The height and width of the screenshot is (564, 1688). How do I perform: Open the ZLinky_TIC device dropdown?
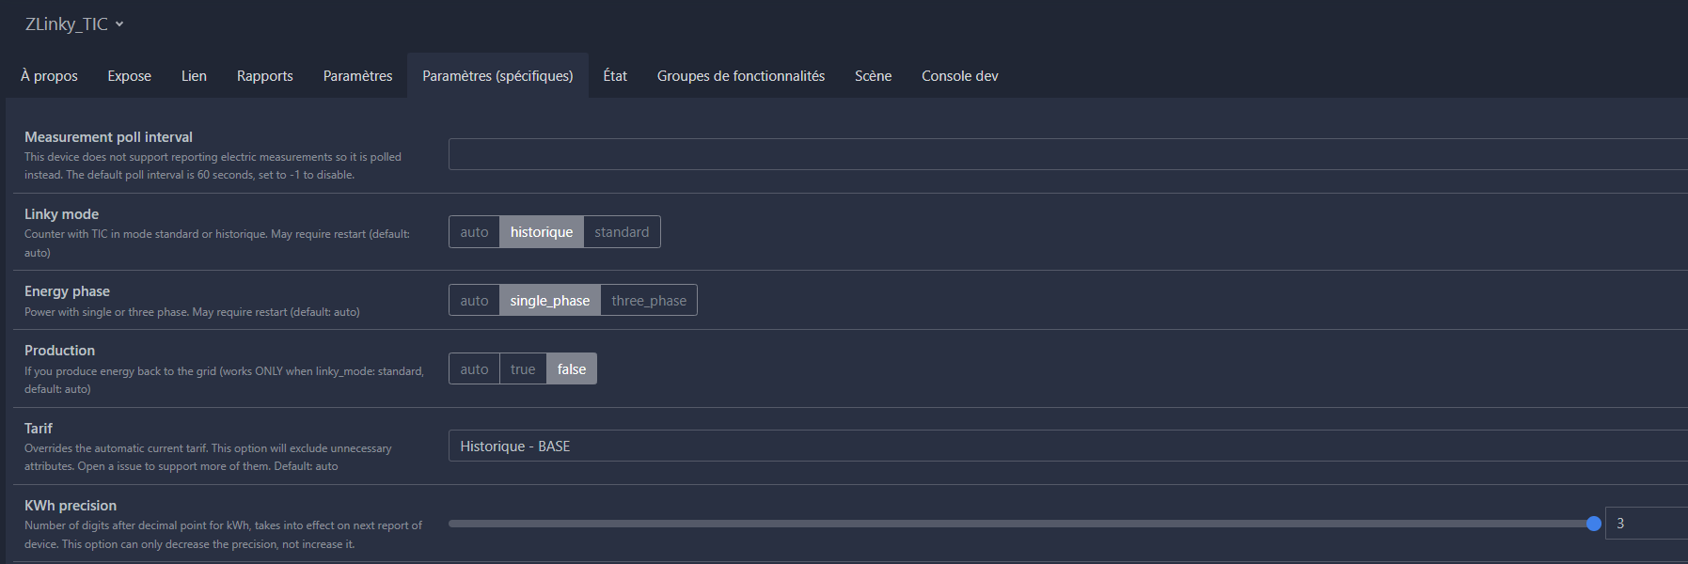(74, 24)
